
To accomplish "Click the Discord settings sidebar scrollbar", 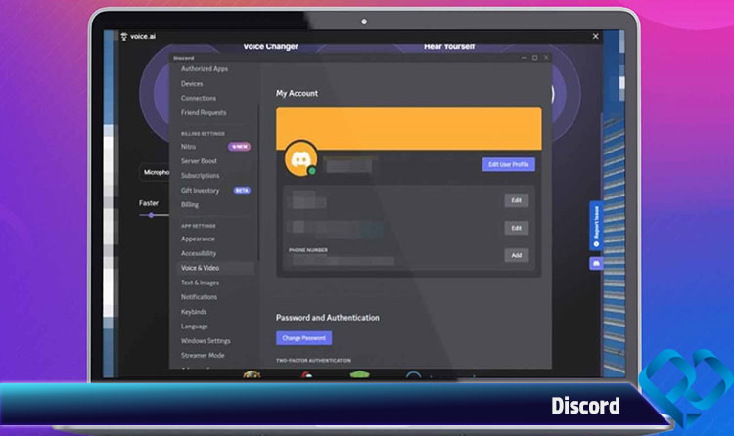I will click(258, 183).
